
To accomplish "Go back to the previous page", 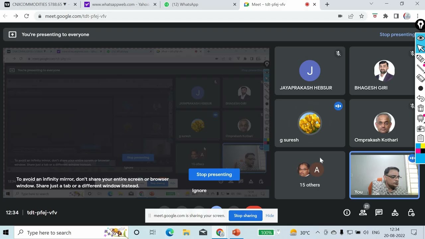I will click(x=5, y=16).
